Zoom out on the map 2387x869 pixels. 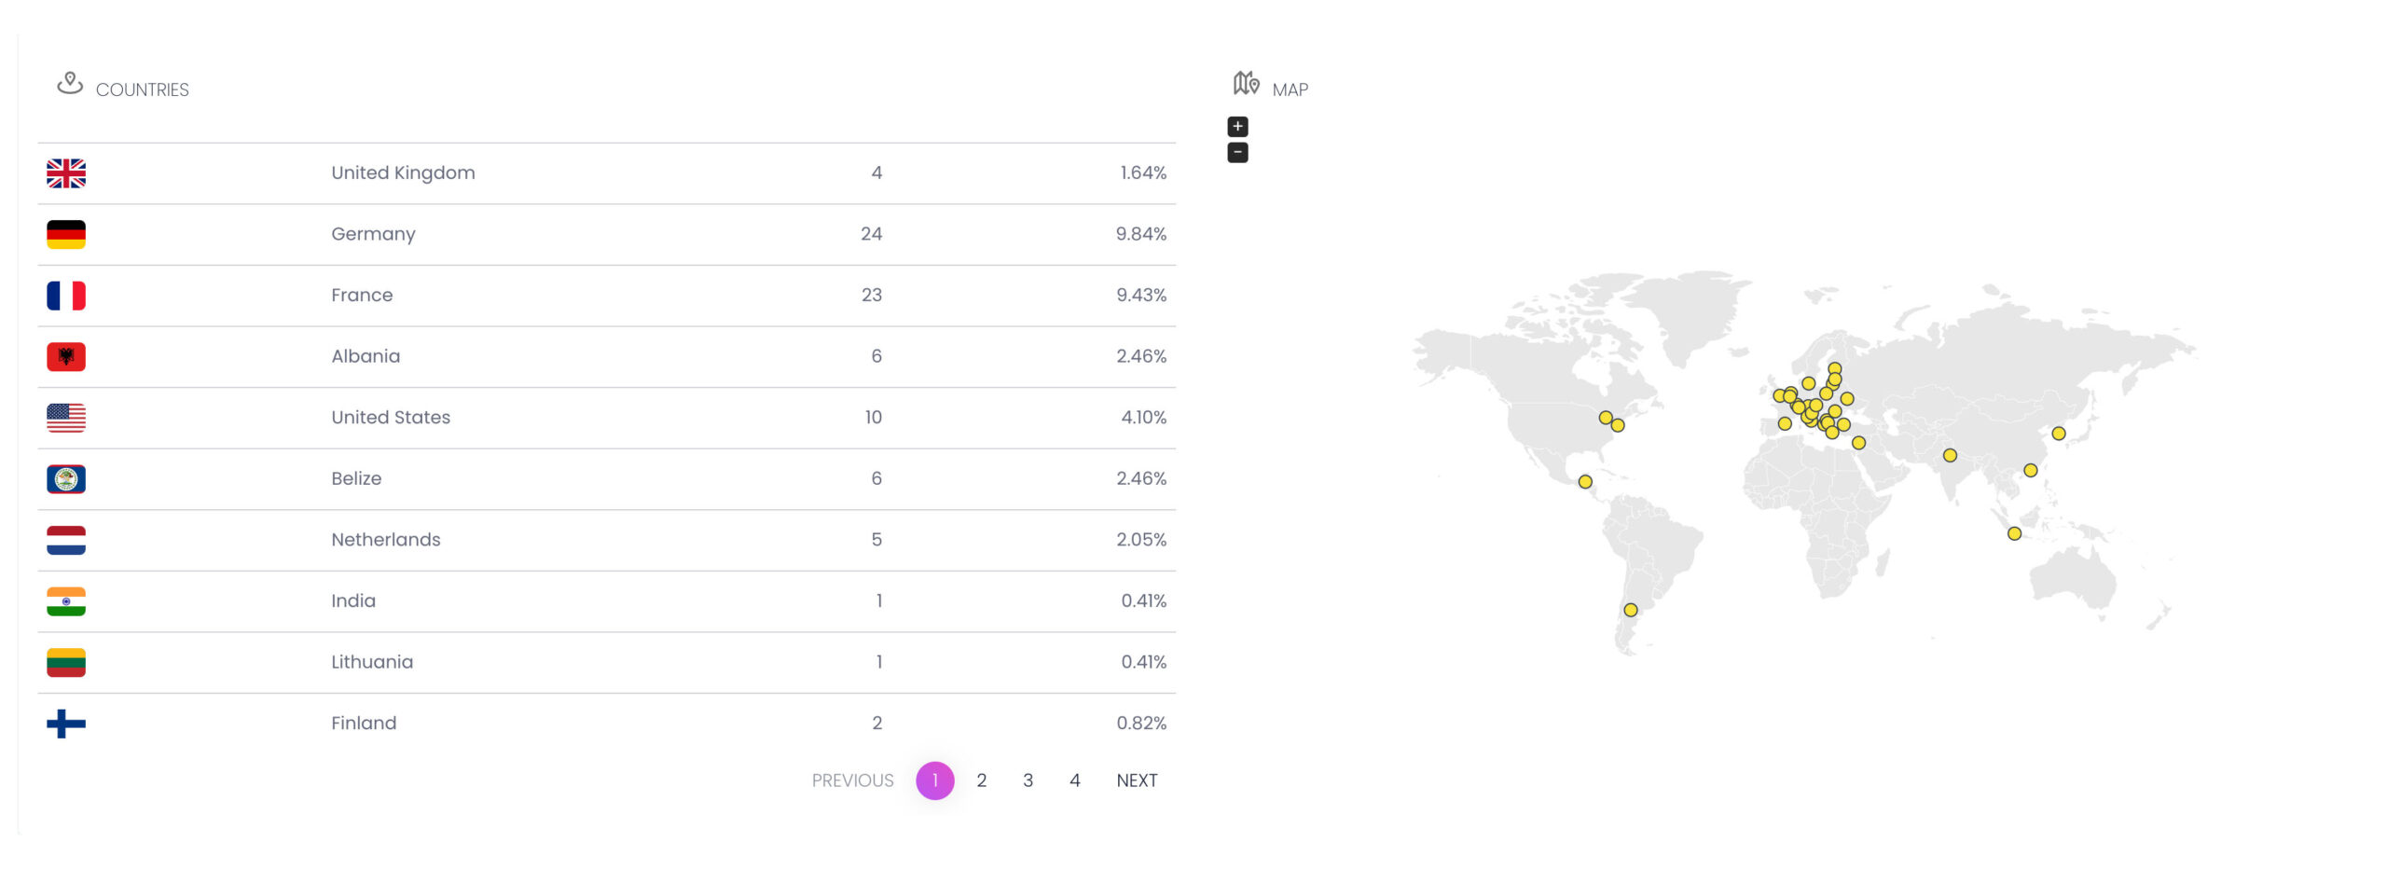[x=1237, y=152]
